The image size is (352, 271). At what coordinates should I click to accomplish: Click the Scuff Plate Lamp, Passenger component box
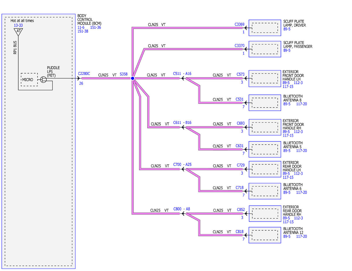click(x=265, y=49)
